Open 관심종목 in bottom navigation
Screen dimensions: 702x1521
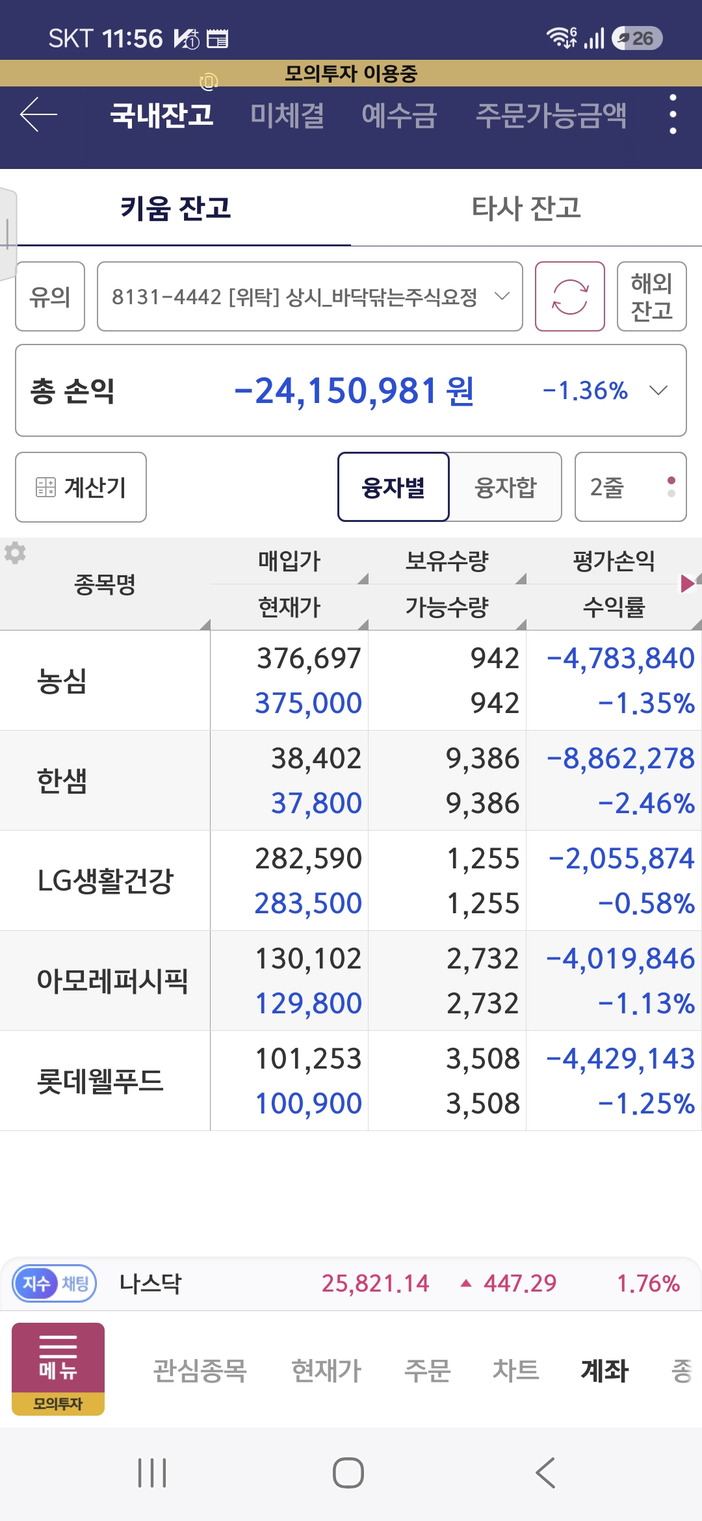(200, 1370)
